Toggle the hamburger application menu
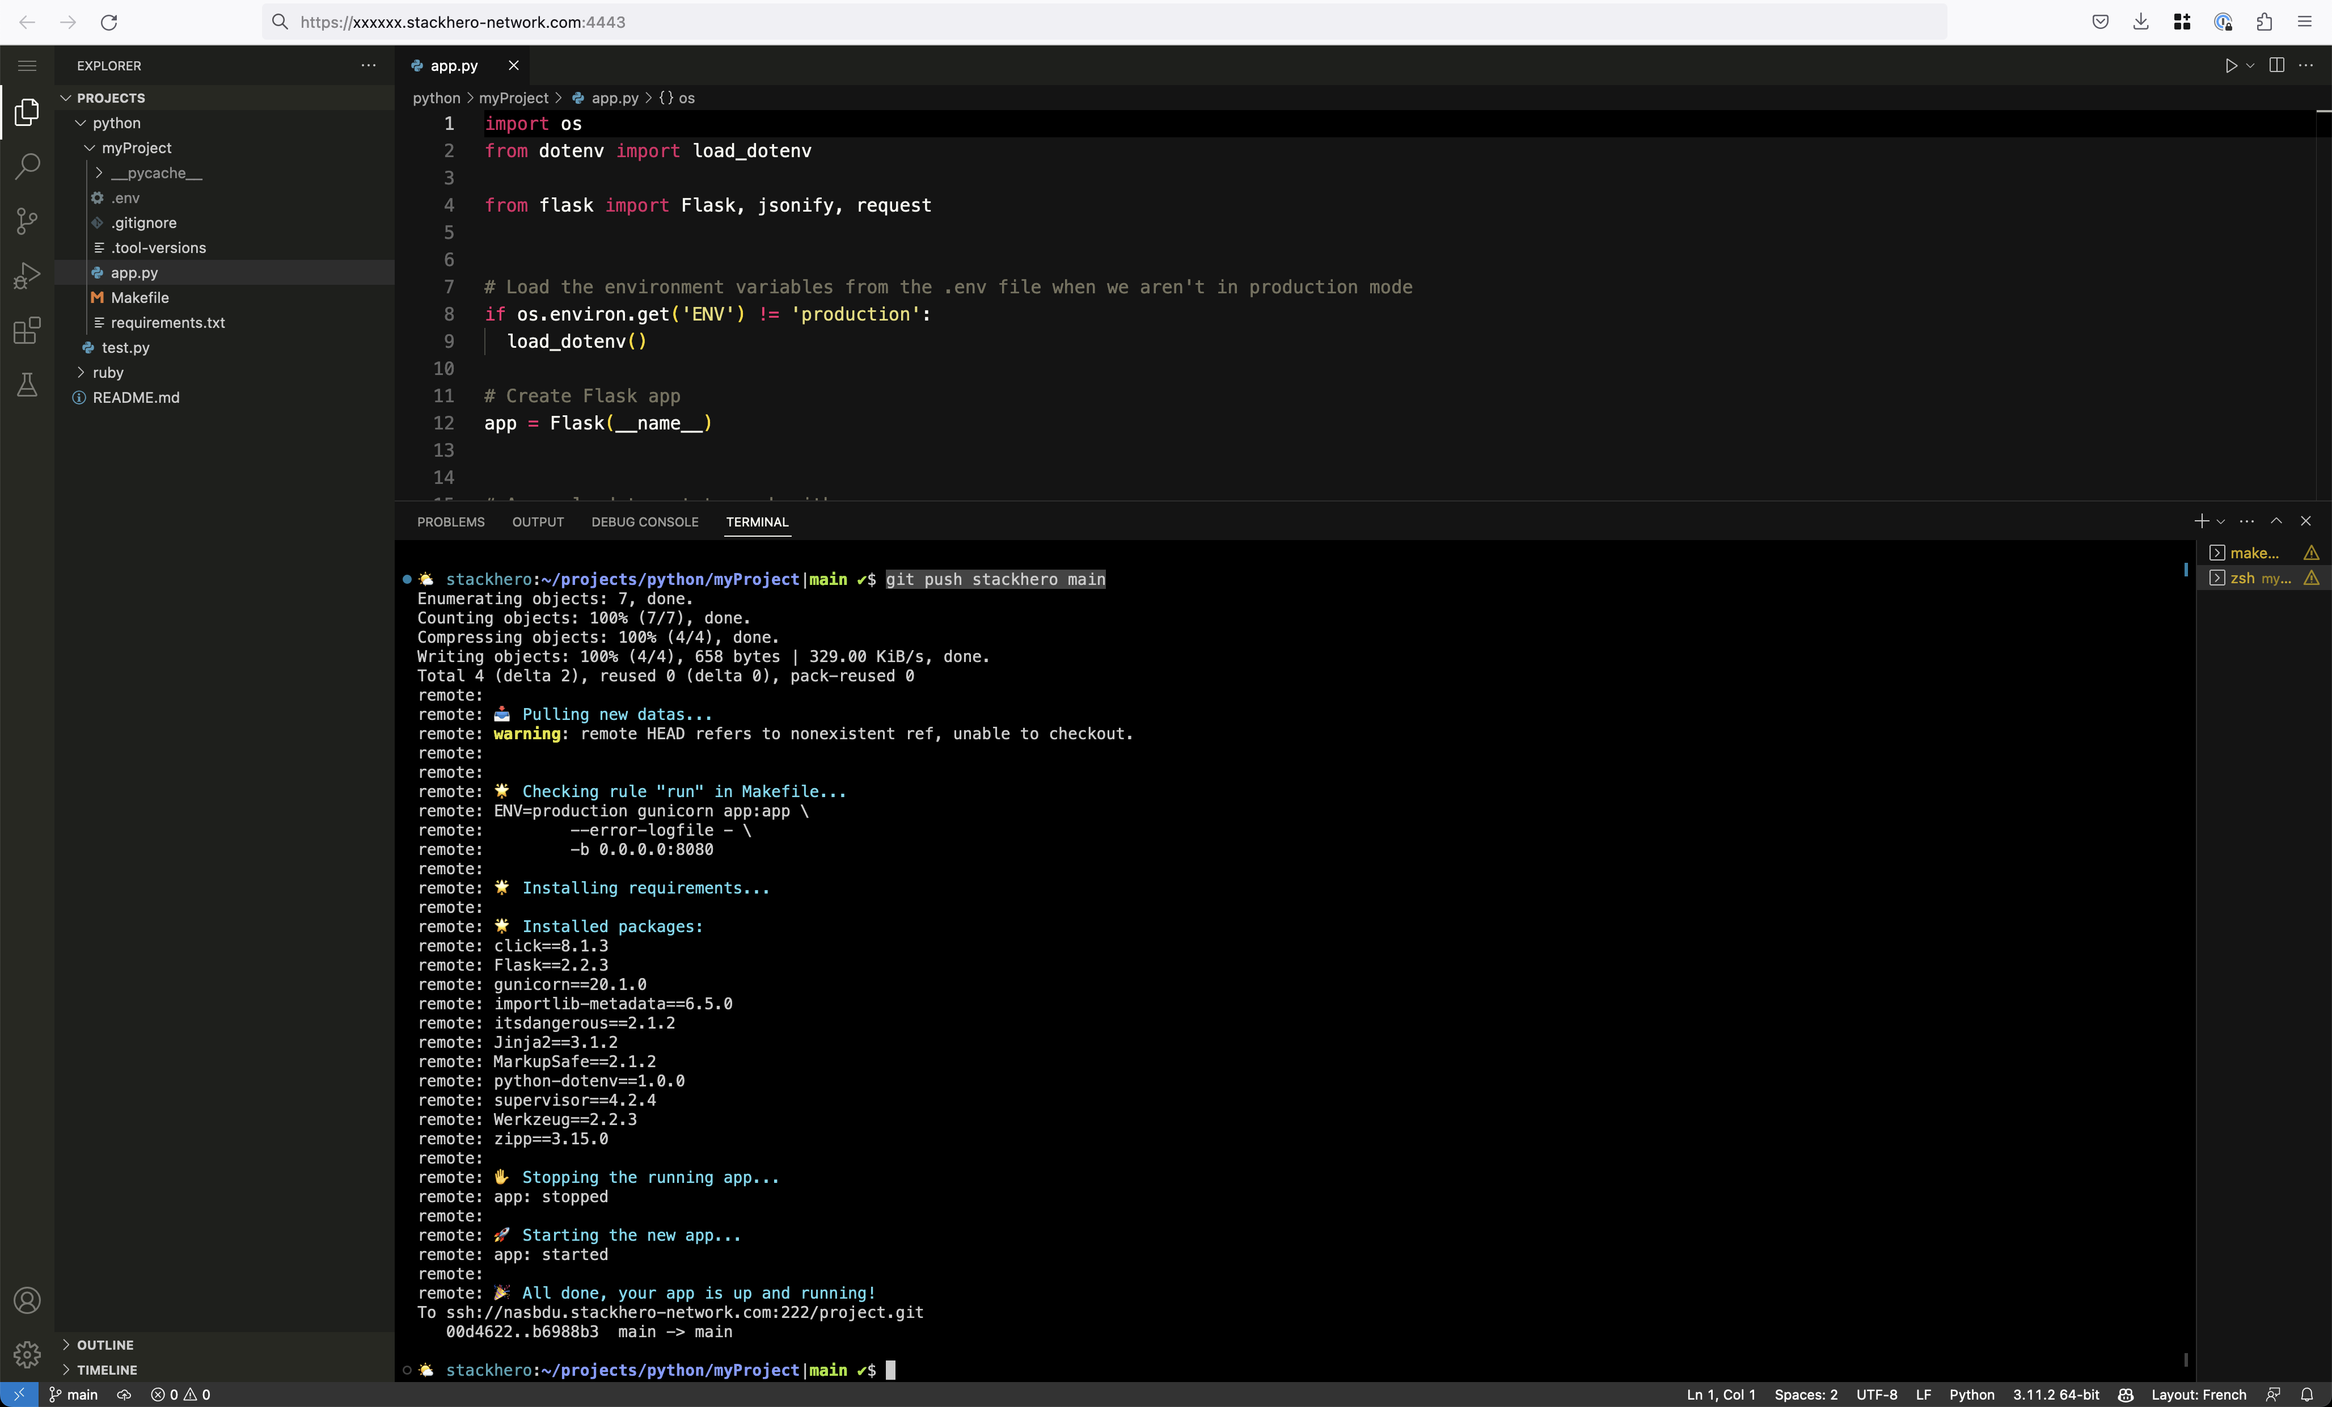Image resolution: width=2332 pixels, height=1407 pixels. tap(27, 65)
